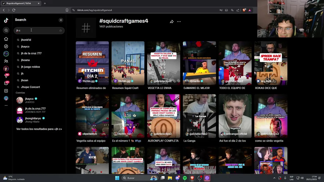Viewport: 324px width, 182px height.
Task: Click the TikTok logo in the sidebar
Action: tap(6, 20)
